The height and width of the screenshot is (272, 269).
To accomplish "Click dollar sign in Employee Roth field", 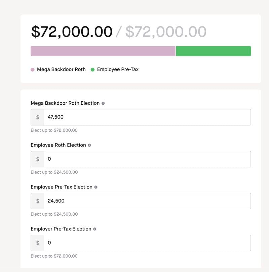I will (x=38, y=159).
